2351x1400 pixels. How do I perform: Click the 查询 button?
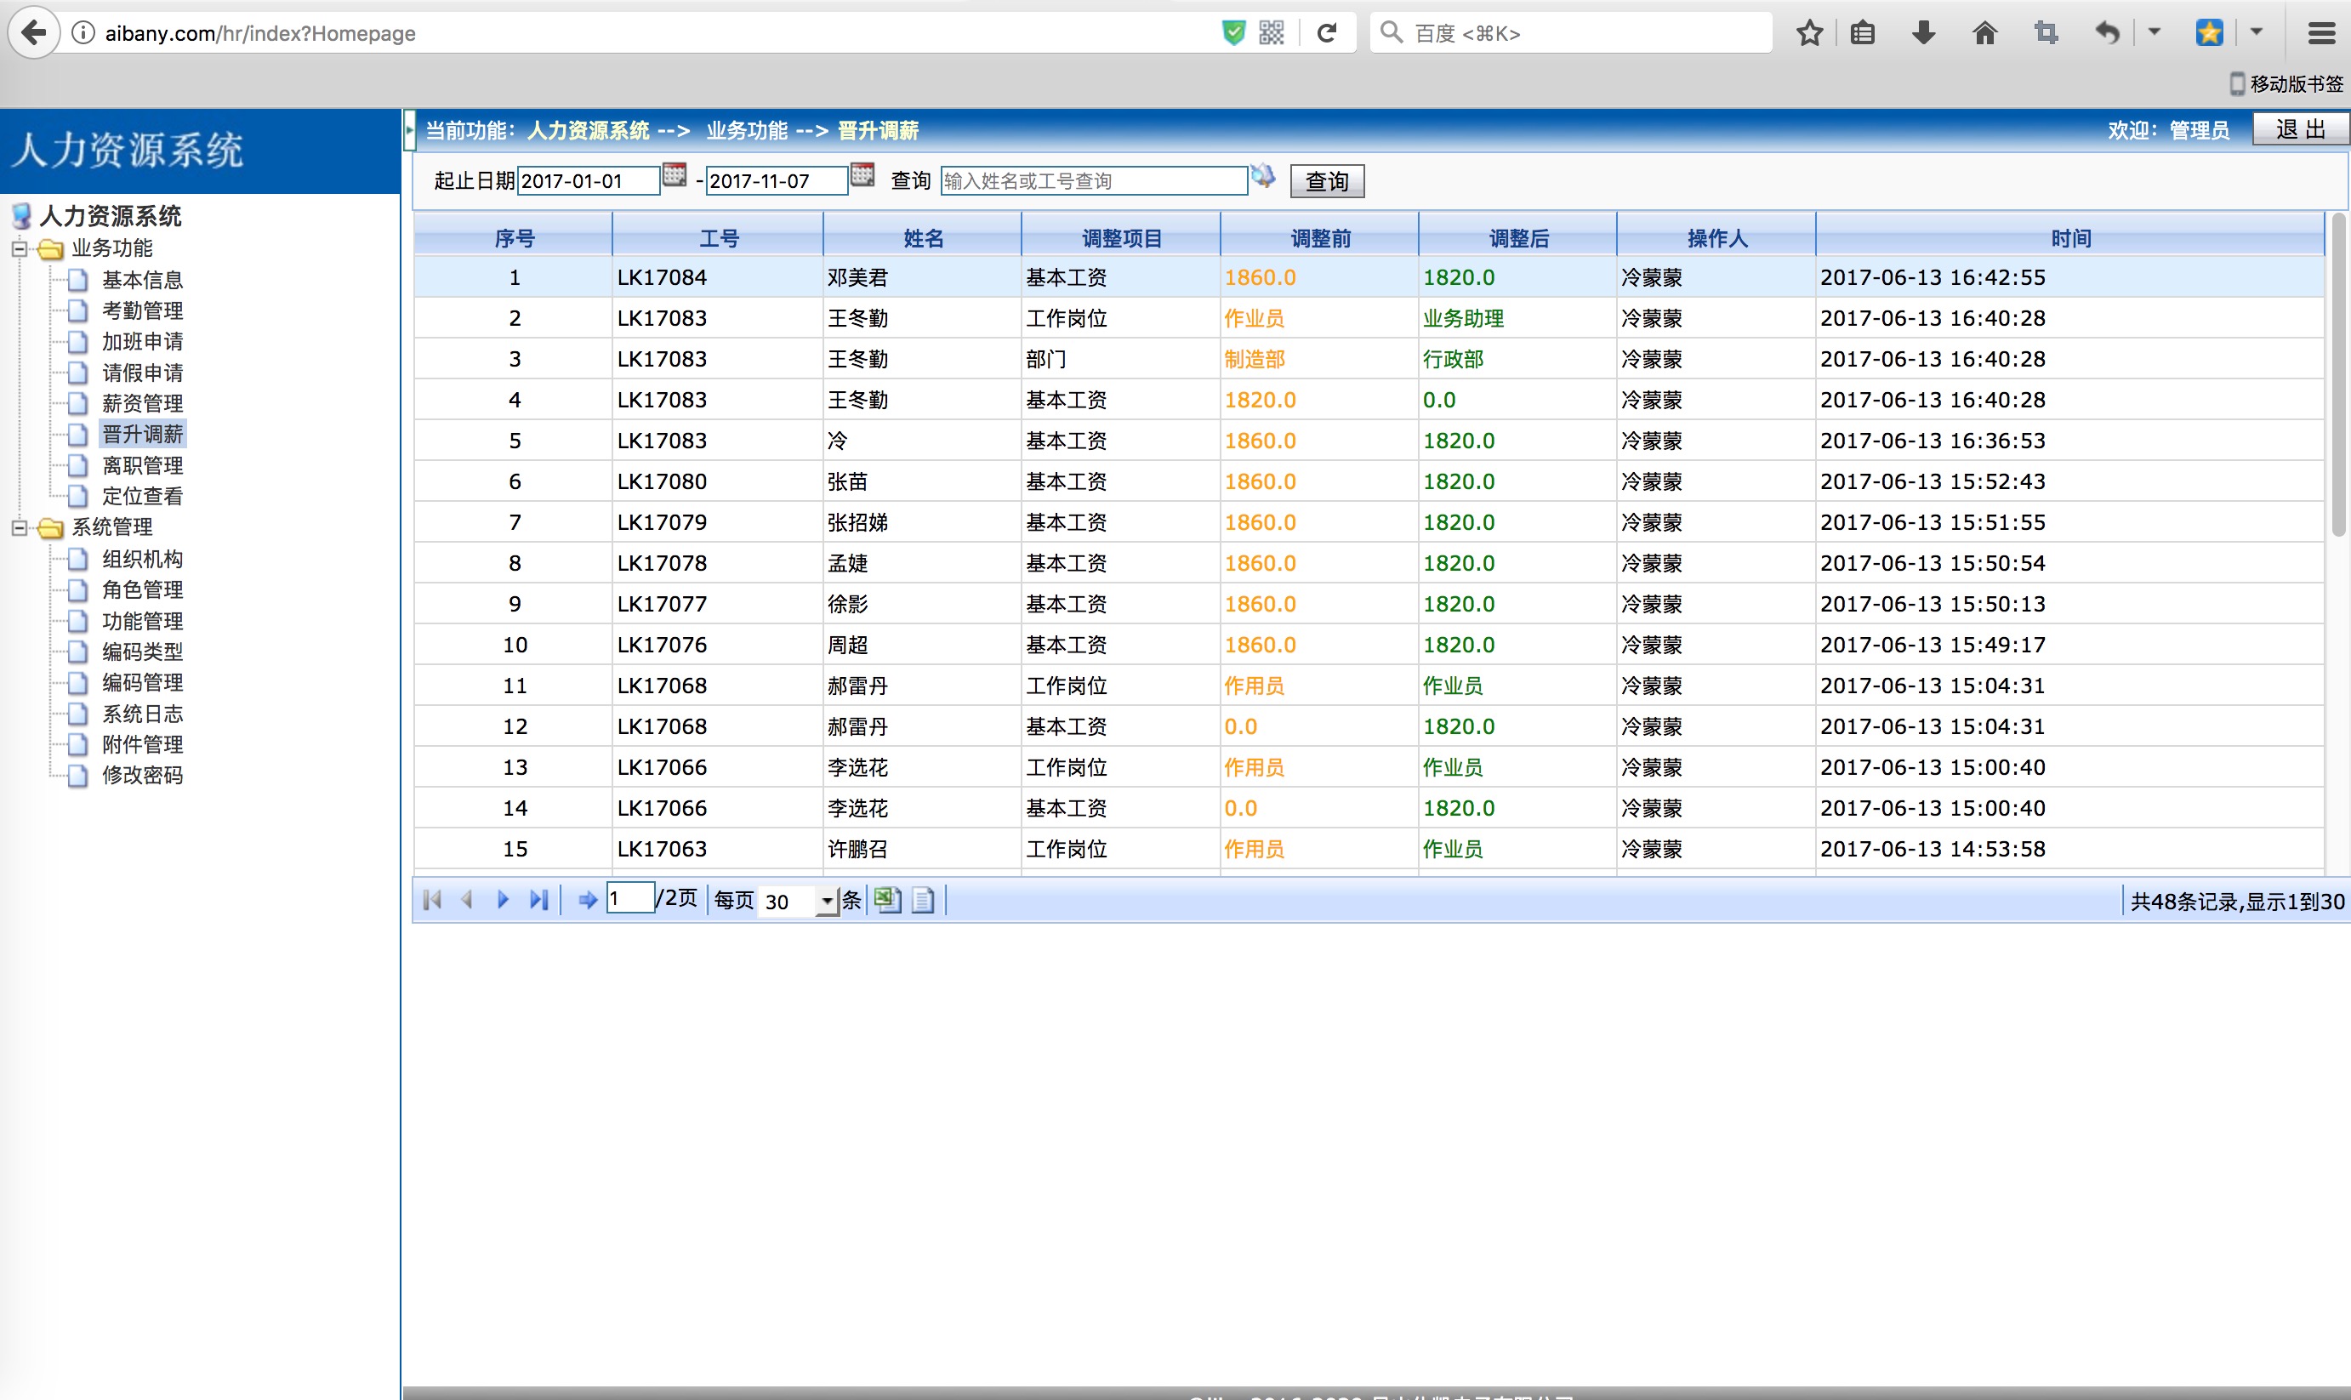1326,181
